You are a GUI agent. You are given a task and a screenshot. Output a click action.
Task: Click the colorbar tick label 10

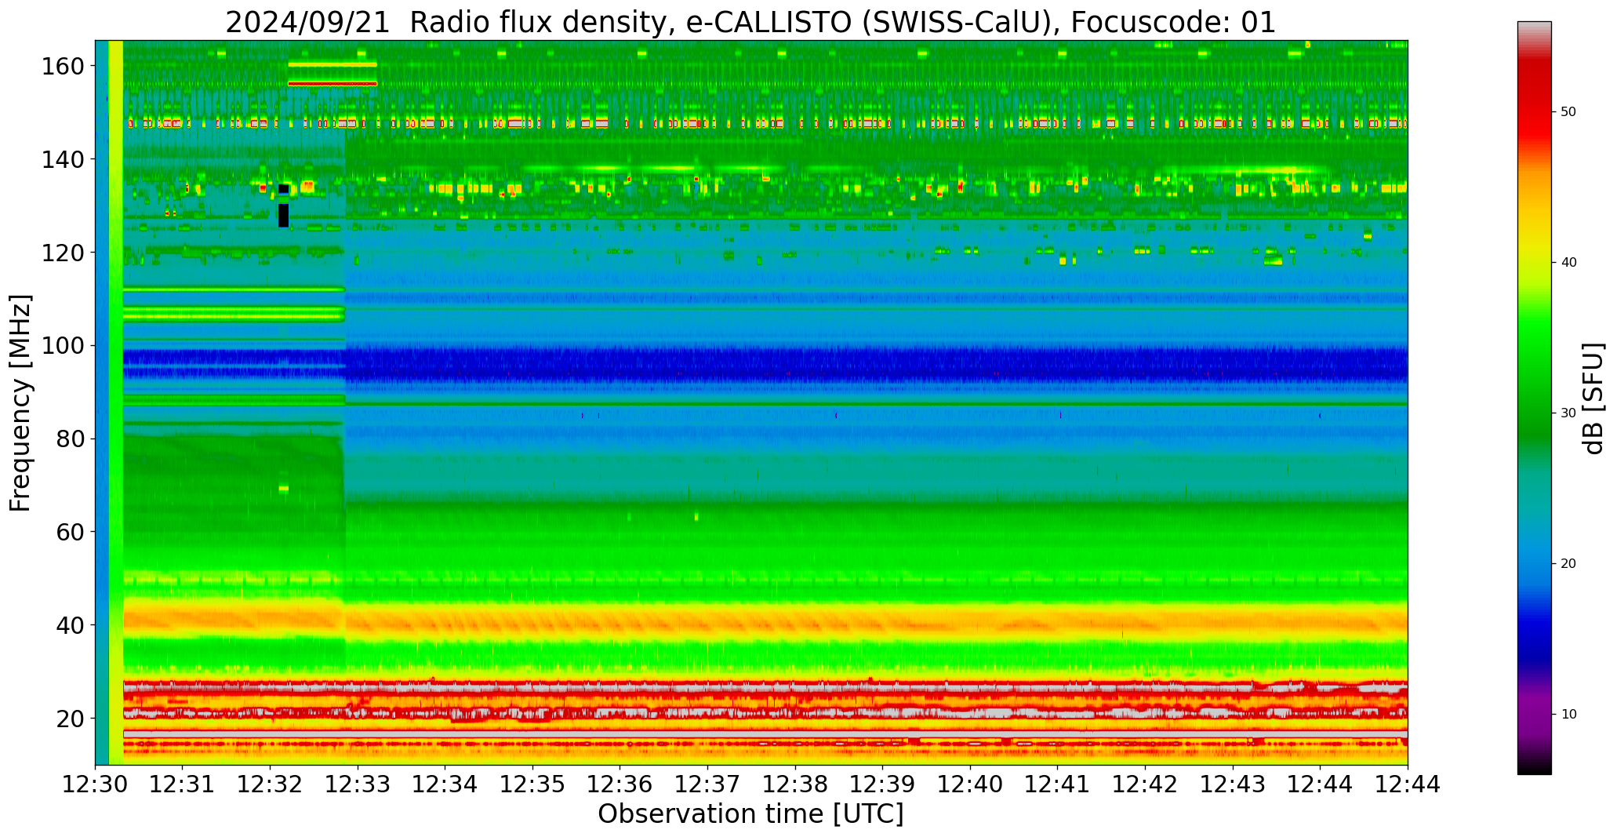(x=1568, y=715)
